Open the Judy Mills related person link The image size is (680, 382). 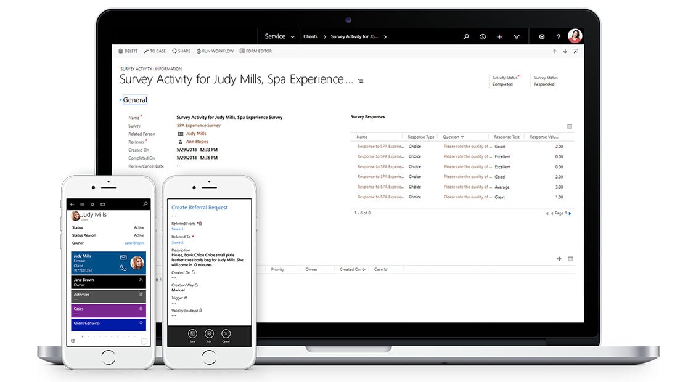pos(196,134)
